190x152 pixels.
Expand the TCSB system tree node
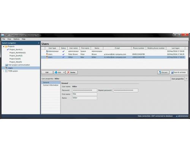click(x=3, y=71)
